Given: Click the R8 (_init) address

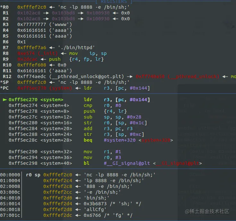Looking at the screenshot, I should (x=38, y=53).
